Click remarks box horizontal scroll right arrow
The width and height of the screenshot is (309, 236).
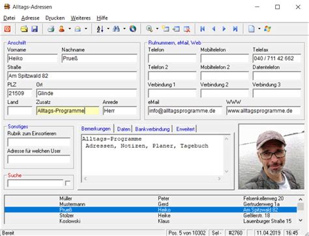(x=219, y=179)
